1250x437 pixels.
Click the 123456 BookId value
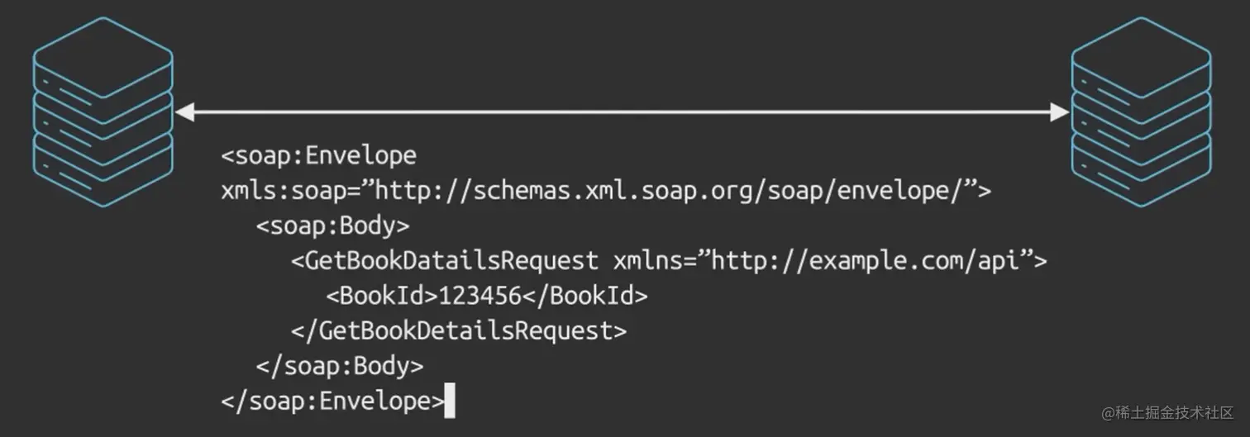pyautogui.click(x=479, y=296)
